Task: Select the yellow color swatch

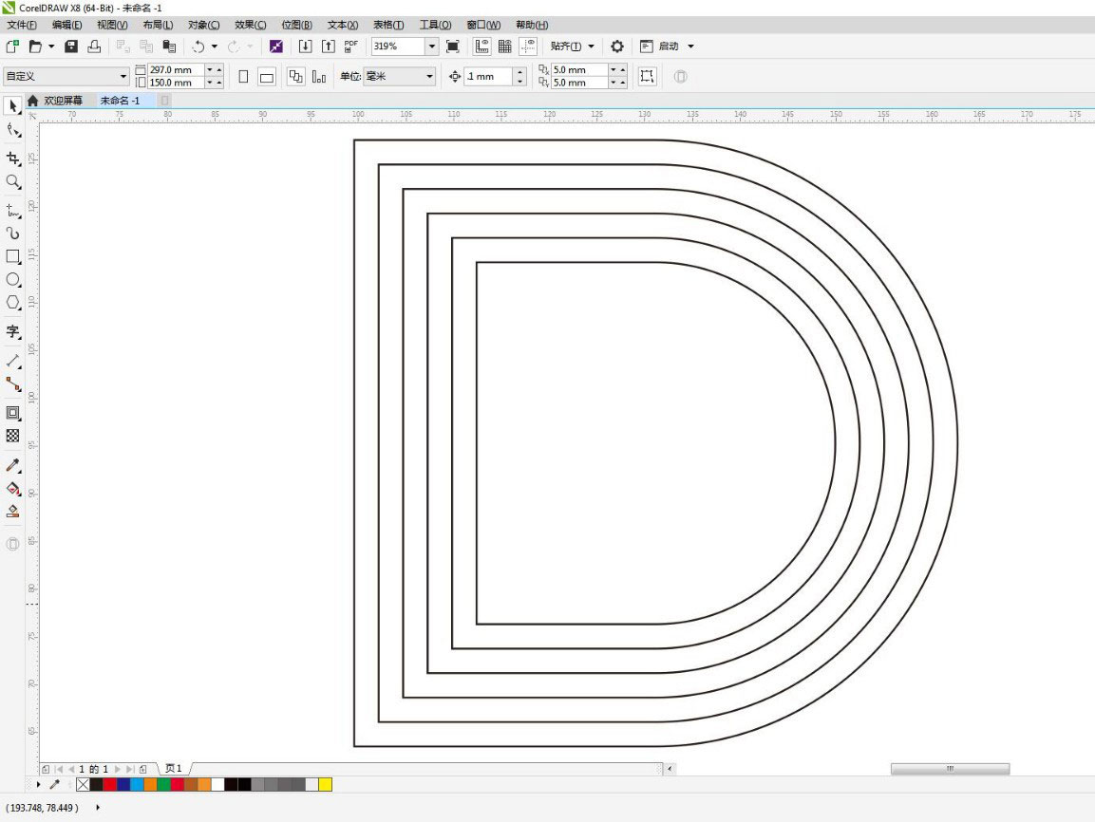Action: pyautogui.click(x=326, y=785)
